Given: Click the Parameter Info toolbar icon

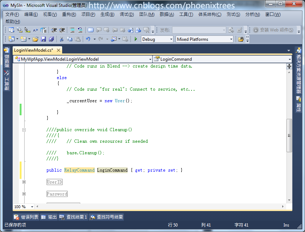Looking at the screenshot, I should tap(20, 30).
